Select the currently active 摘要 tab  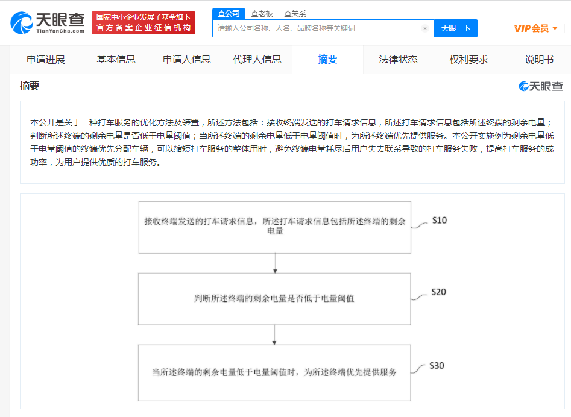click(x=327, y=60)
